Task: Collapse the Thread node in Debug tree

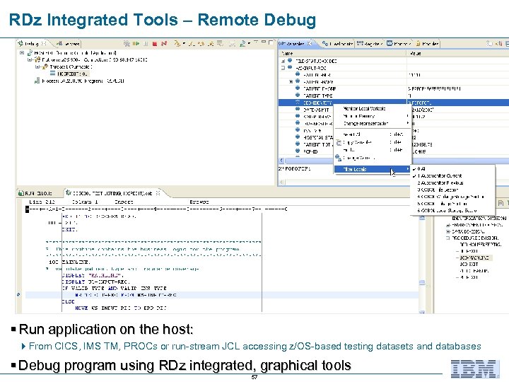Action: [x=37, y=67]
